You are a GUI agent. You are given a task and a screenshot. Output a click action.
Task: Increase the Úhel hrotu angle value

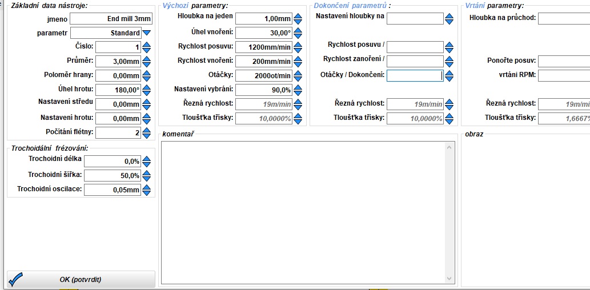[x=147, y=87]
